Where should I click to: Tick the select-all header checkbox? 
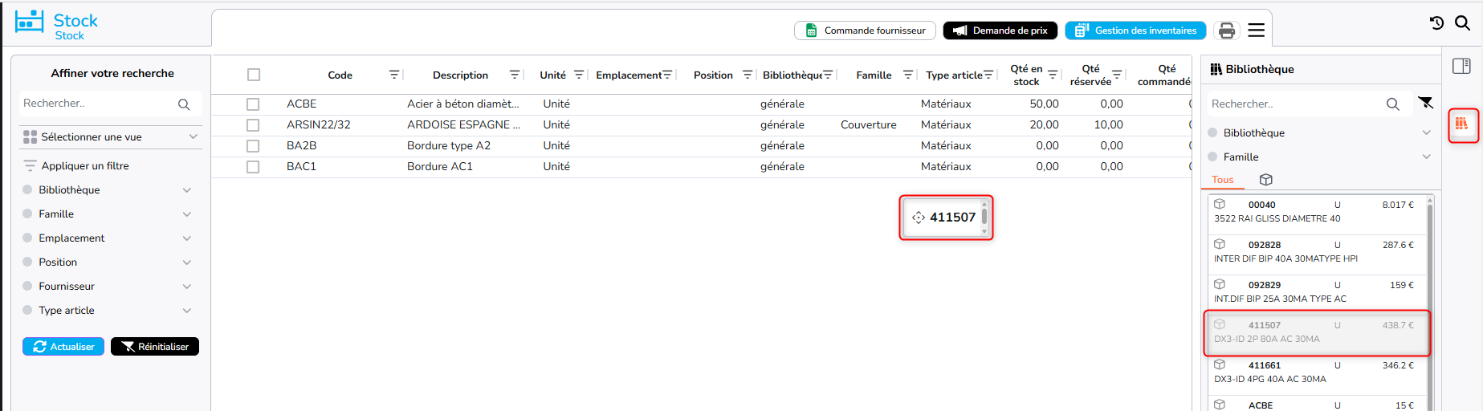click(254, 75)
